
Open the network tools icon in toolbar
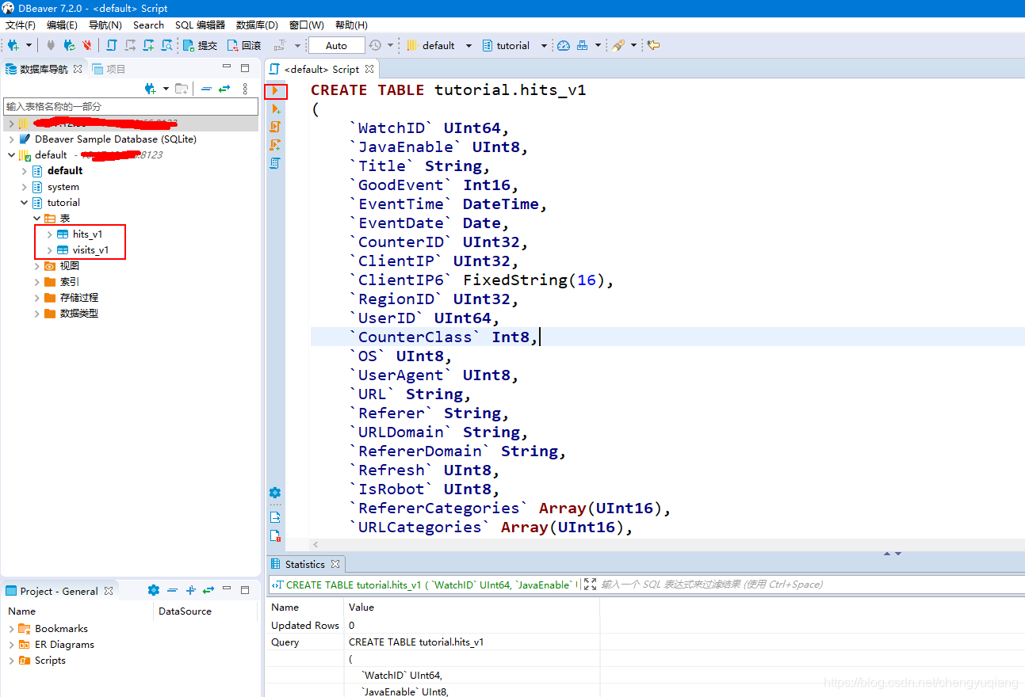(583, 45)
